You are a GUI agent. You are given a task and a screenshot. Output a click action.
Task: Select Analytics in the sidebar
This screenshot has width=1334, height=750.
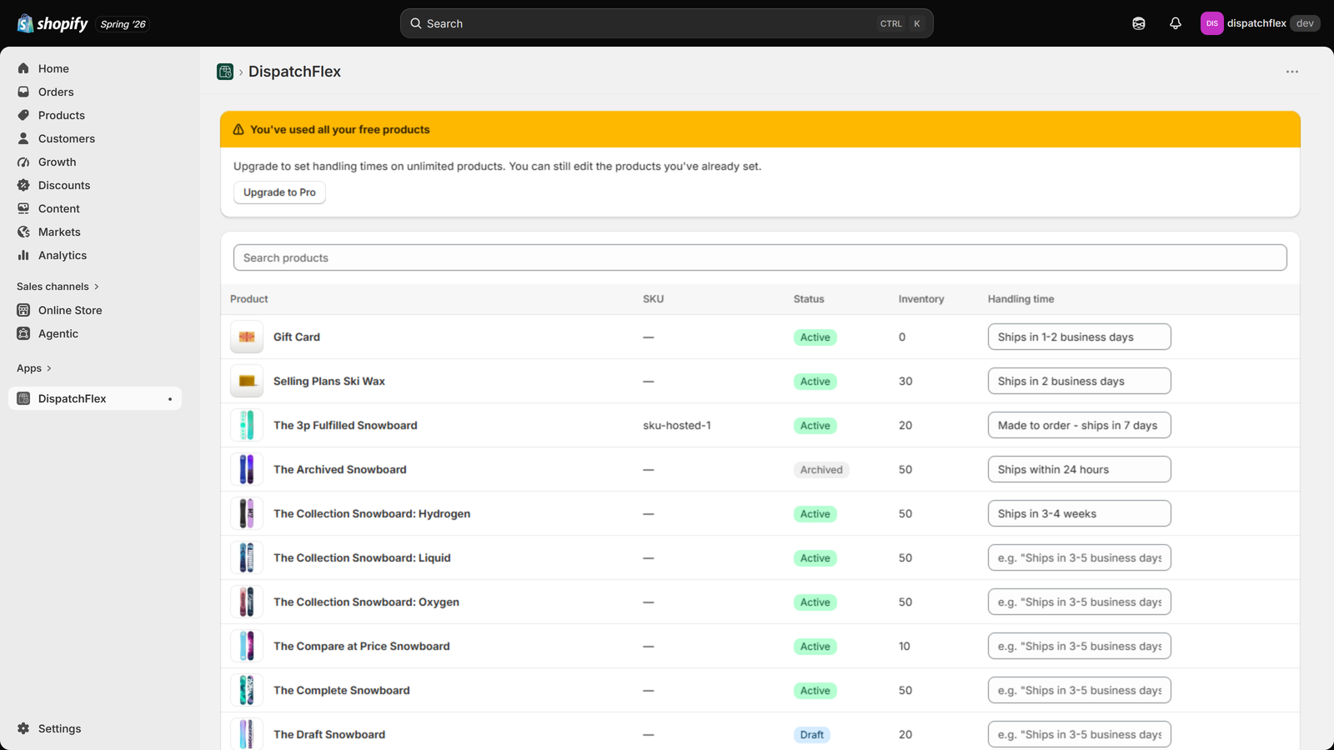(95, 255)
